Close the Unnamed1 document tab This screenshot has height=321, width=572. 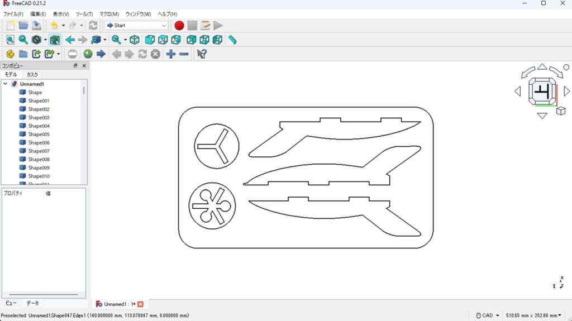140,304
